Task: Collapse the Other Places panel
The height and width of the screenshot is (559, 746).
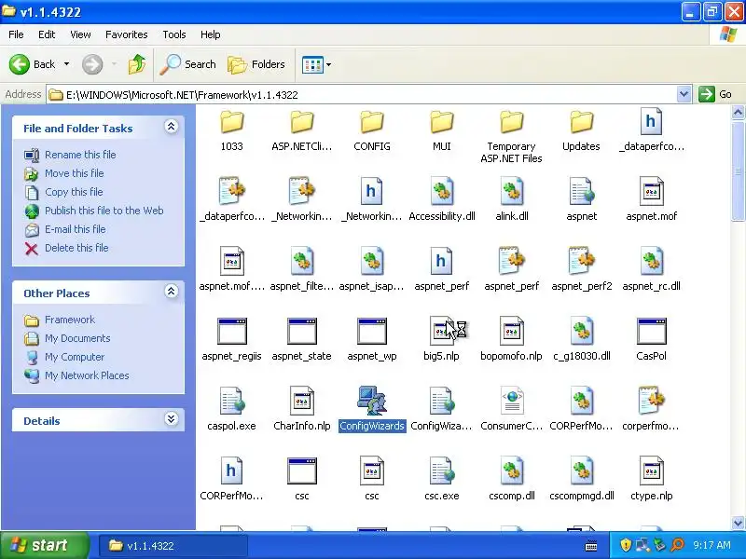Action: [x=172, y=292]
